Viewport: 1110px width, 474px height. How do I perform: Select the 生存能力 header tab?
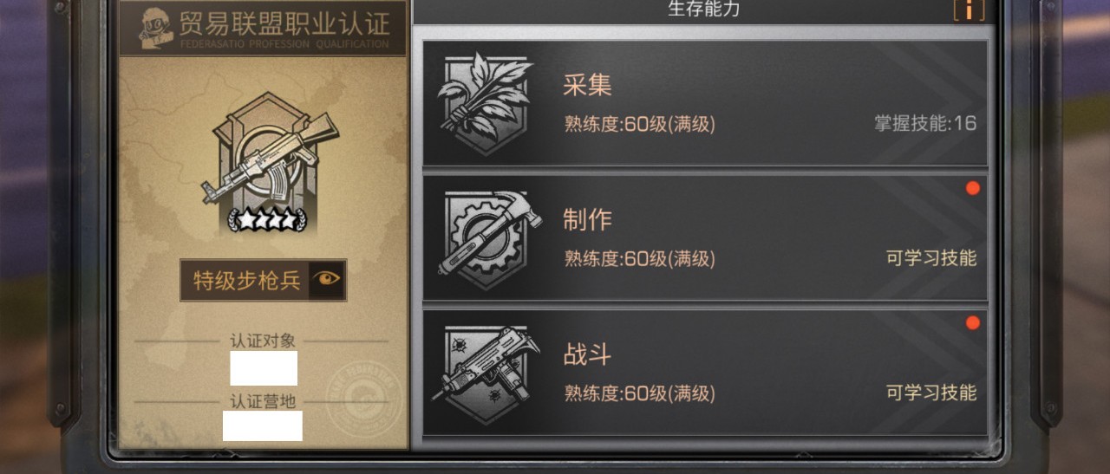coord(704,10)
